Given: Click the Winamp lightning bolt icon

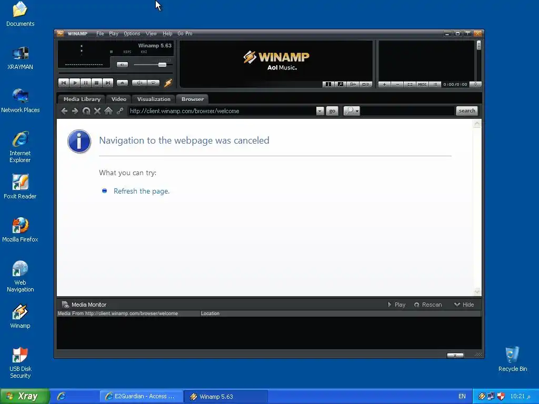Looking at the screenshot, I should (168, 83).
